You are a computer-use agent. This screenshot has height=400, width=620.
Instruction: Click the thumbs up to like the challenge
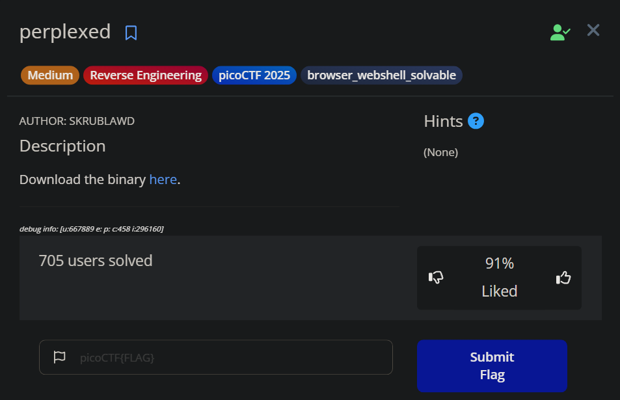[x=563, y=277]
